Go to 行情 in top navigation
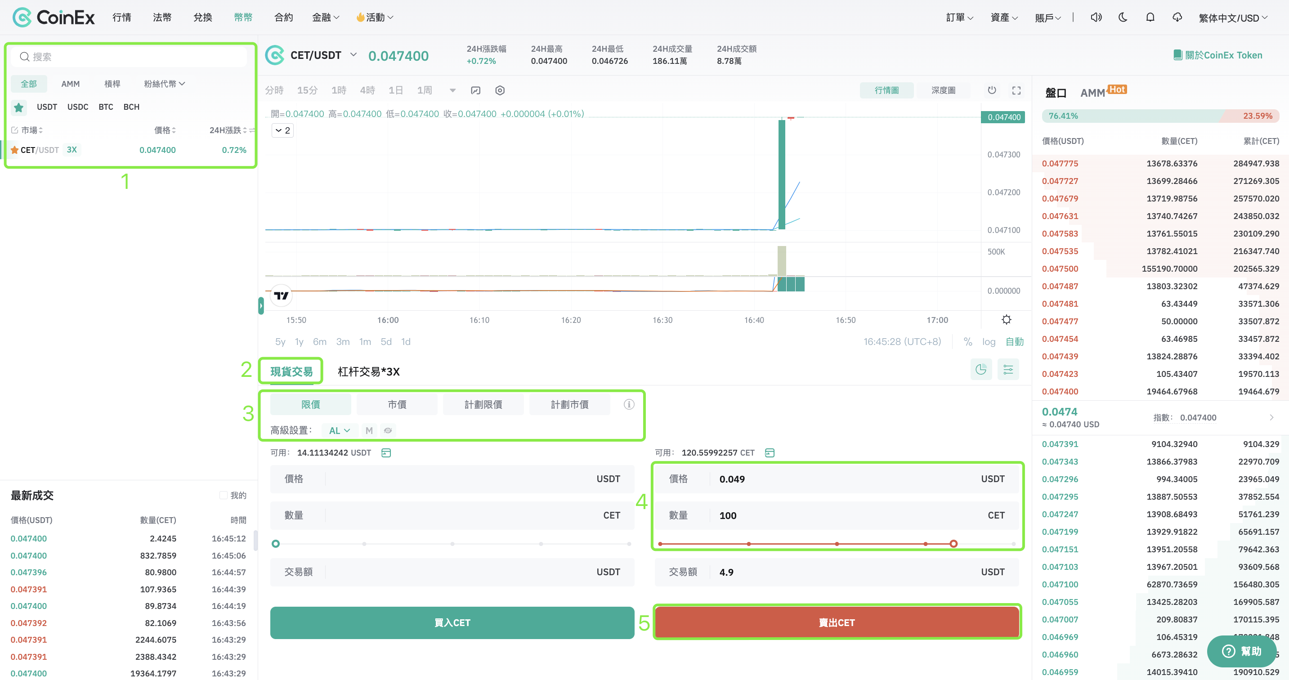 click(x=121, y=18)
